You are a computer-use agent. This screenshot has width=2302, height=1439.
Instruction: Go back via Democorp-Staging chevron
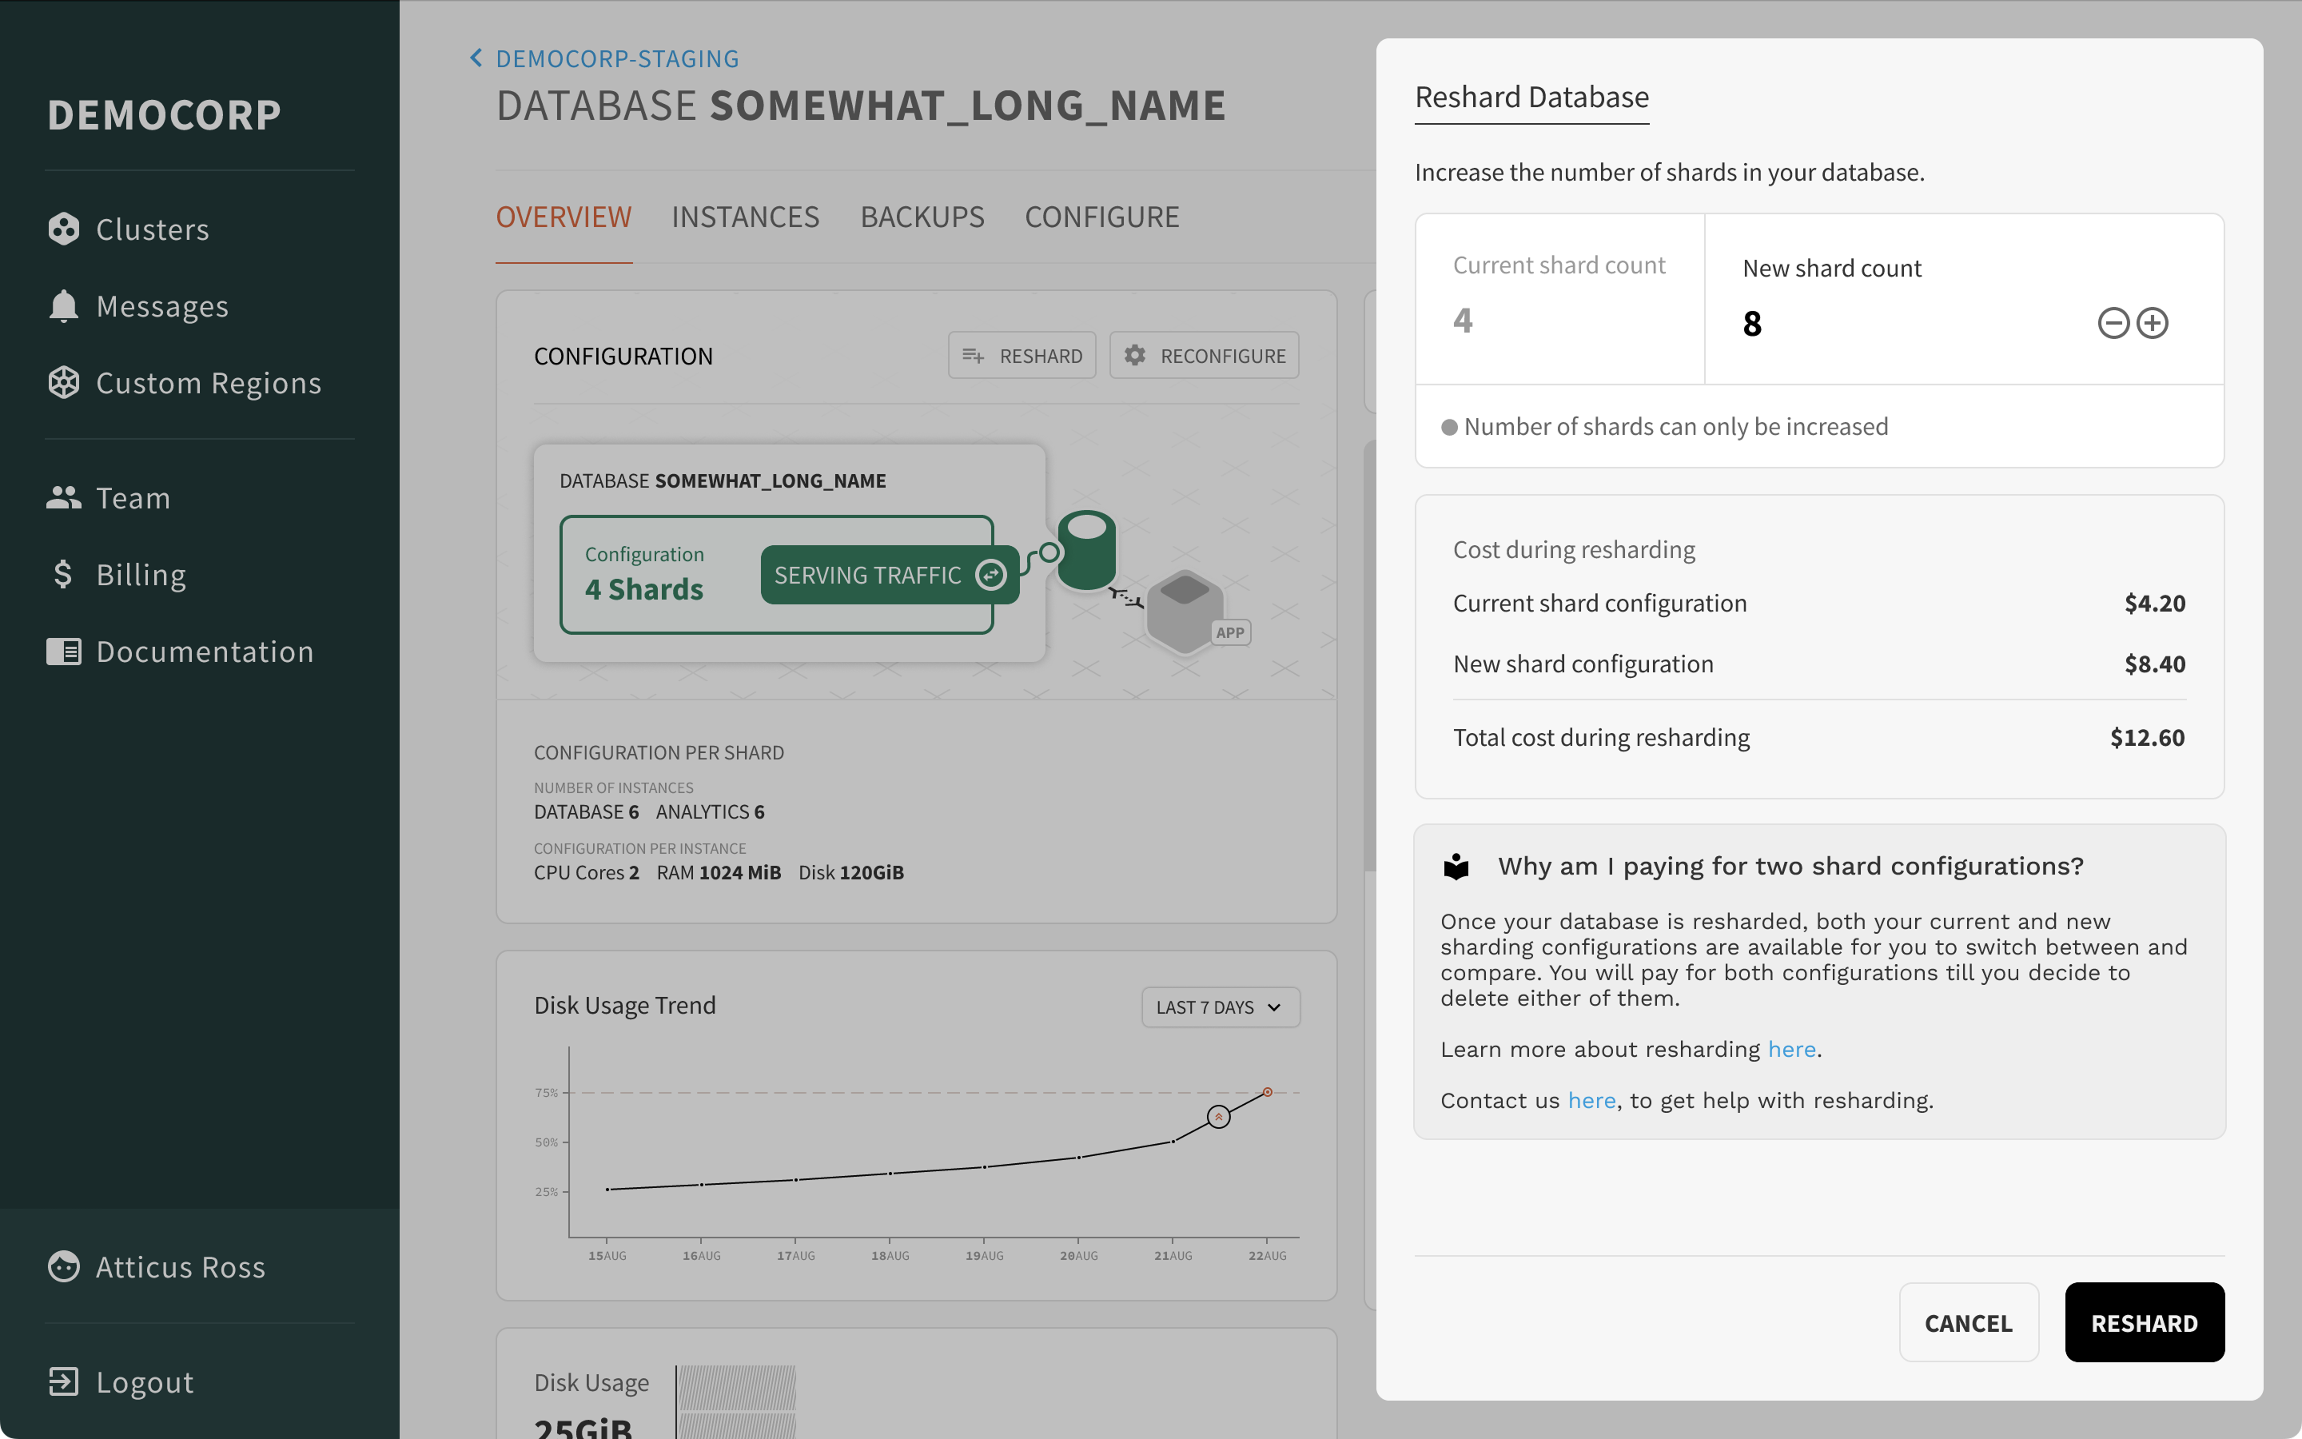[476, 58]
